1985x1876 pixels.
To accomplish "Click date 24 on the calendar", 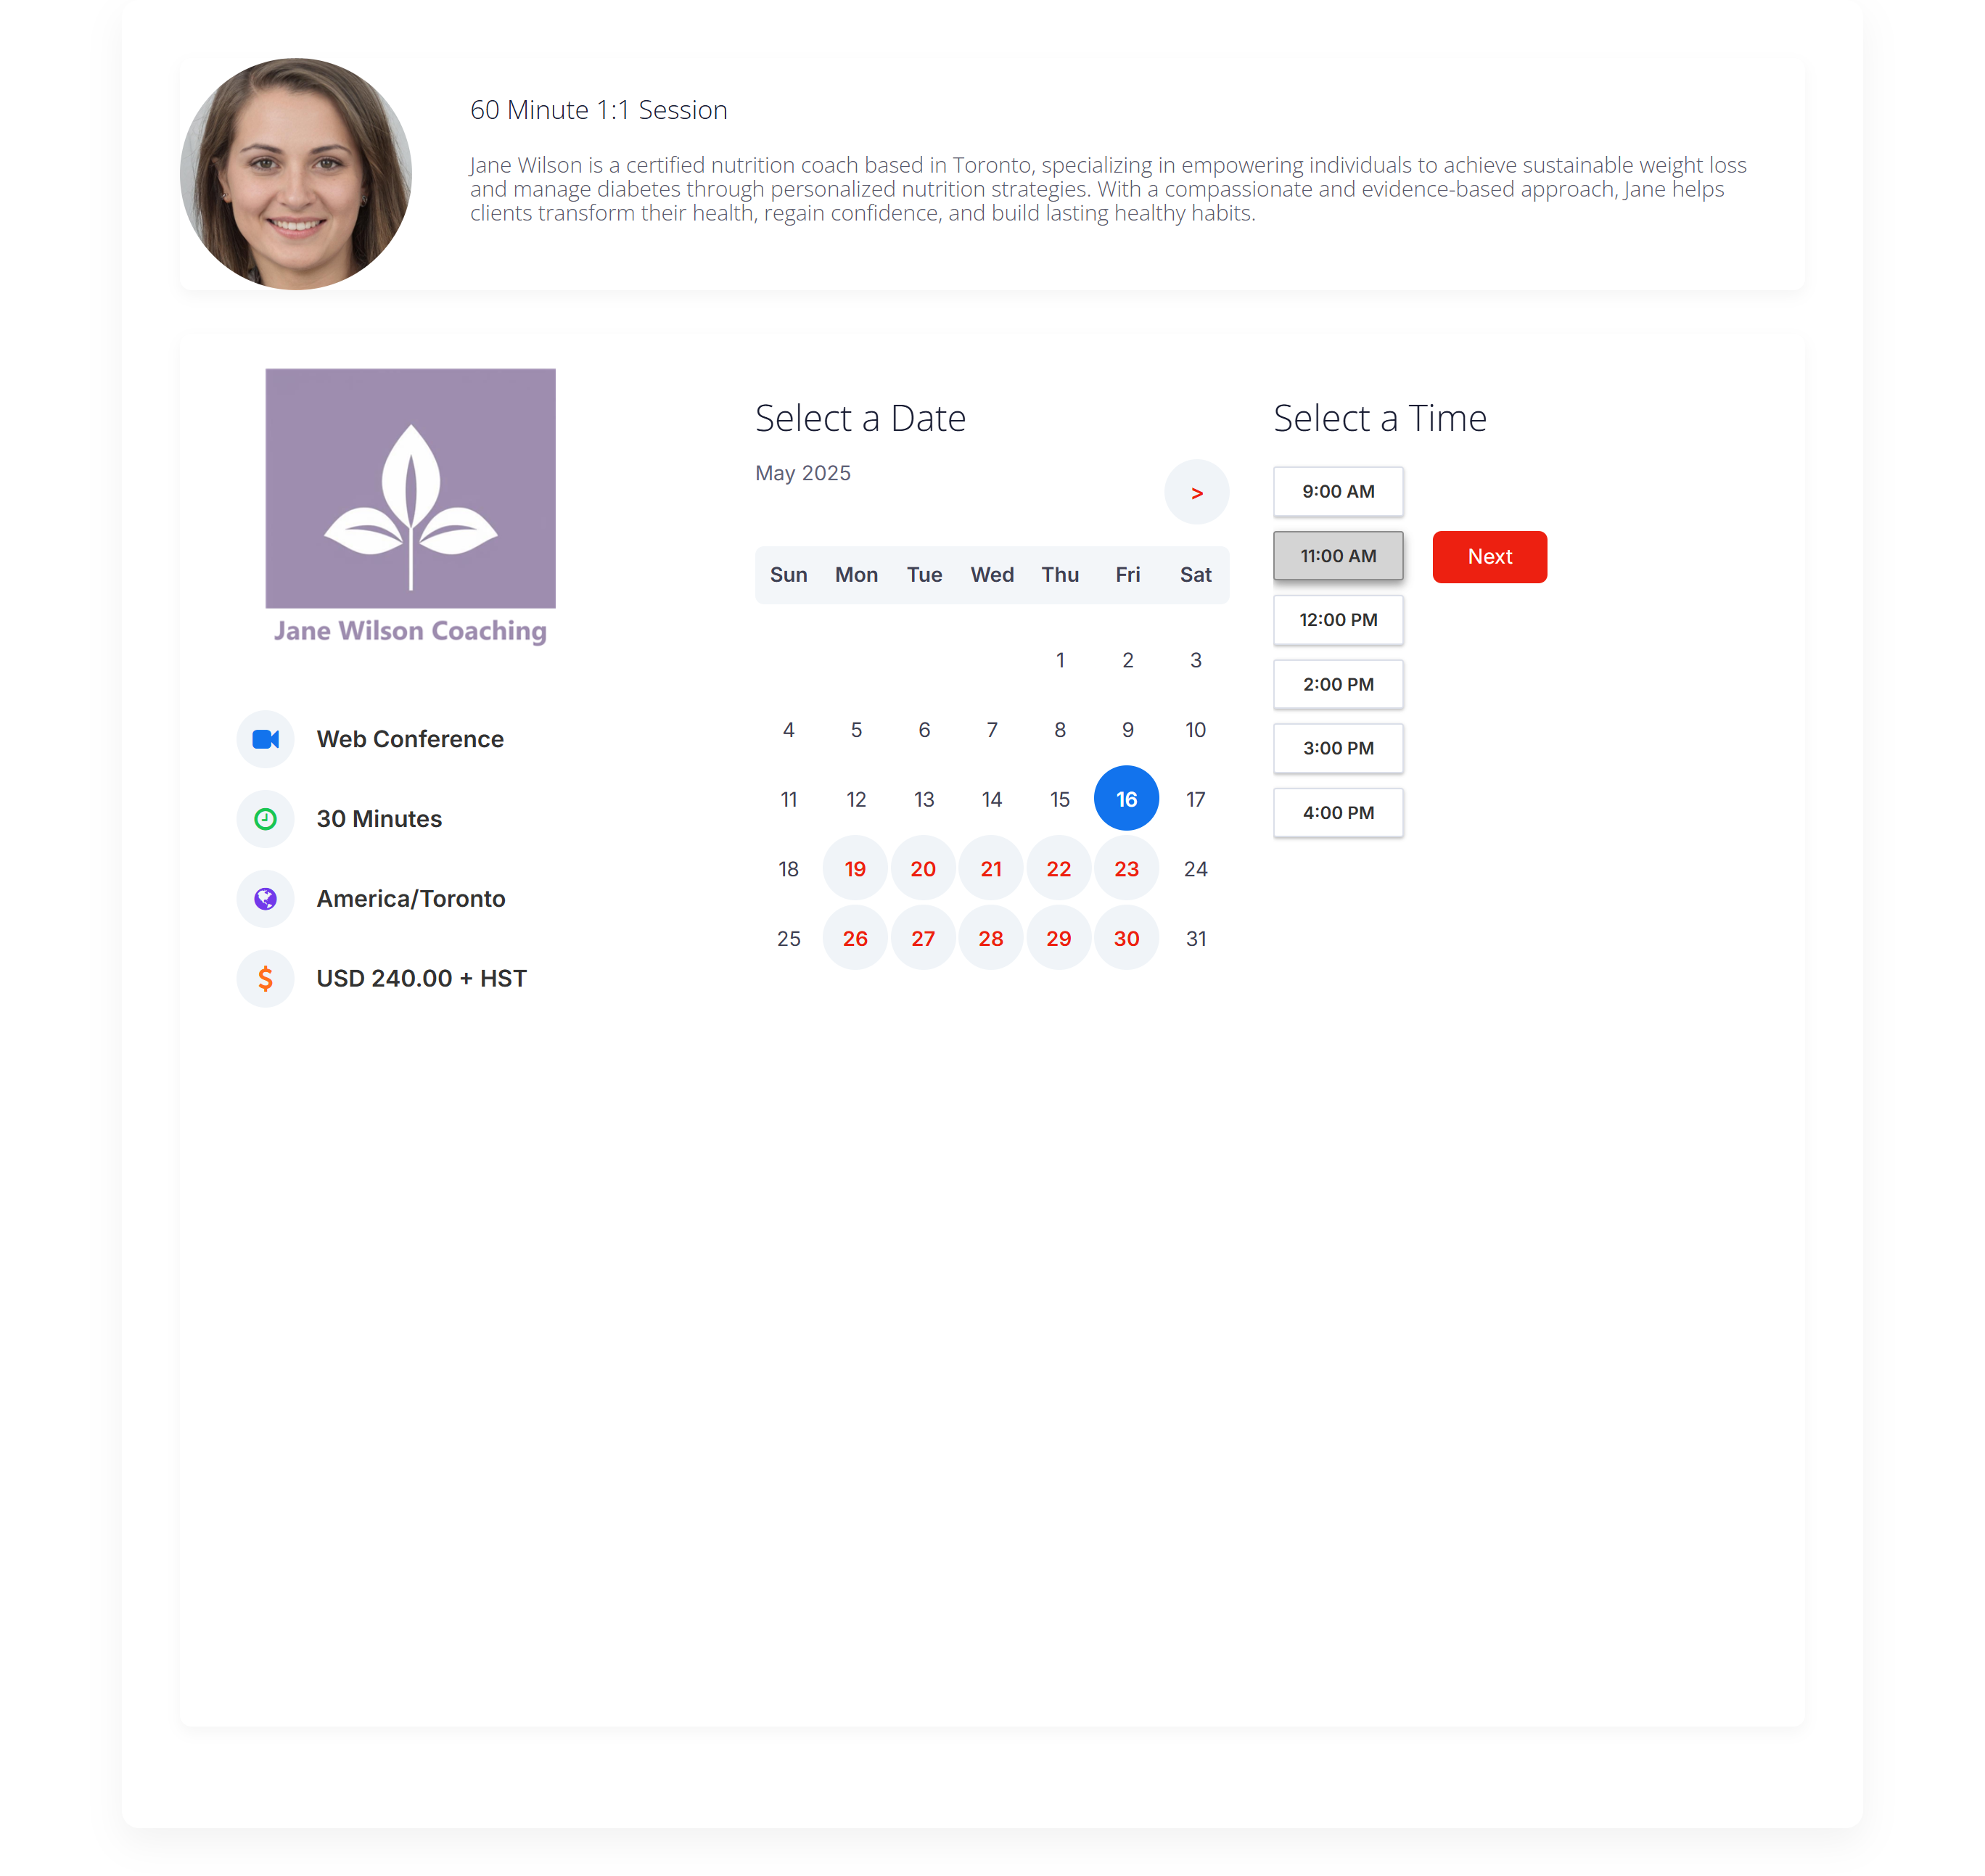I will pos(1195,869).
